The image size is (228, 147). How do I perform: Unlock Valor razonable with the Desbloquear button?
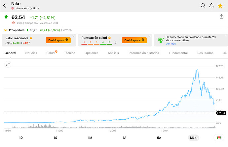click(58, 40)
